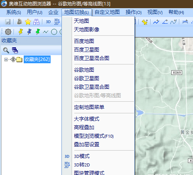Click the save disk icon in toolbar

(x=8, y=22)
